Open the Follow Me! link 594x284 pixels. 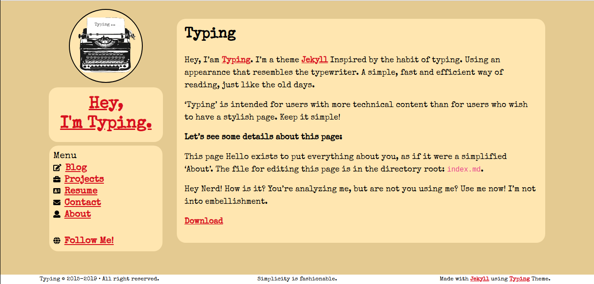point(89,241)
